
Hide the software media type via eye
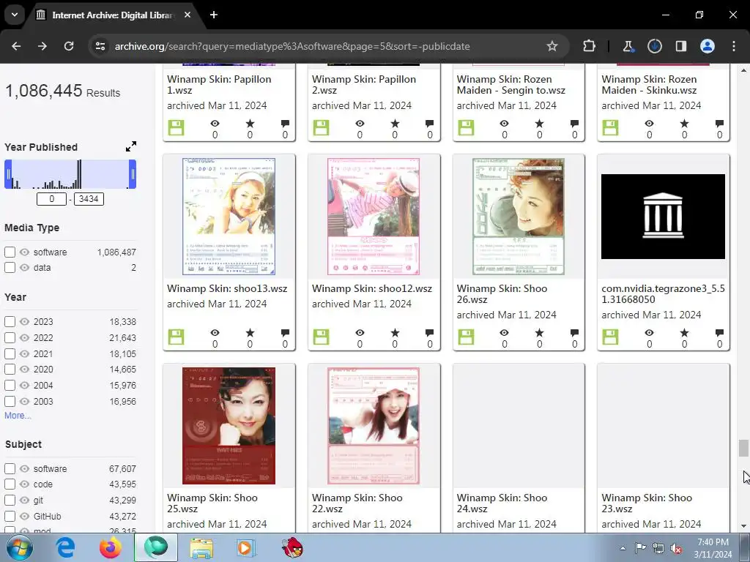tap(25, 252)
